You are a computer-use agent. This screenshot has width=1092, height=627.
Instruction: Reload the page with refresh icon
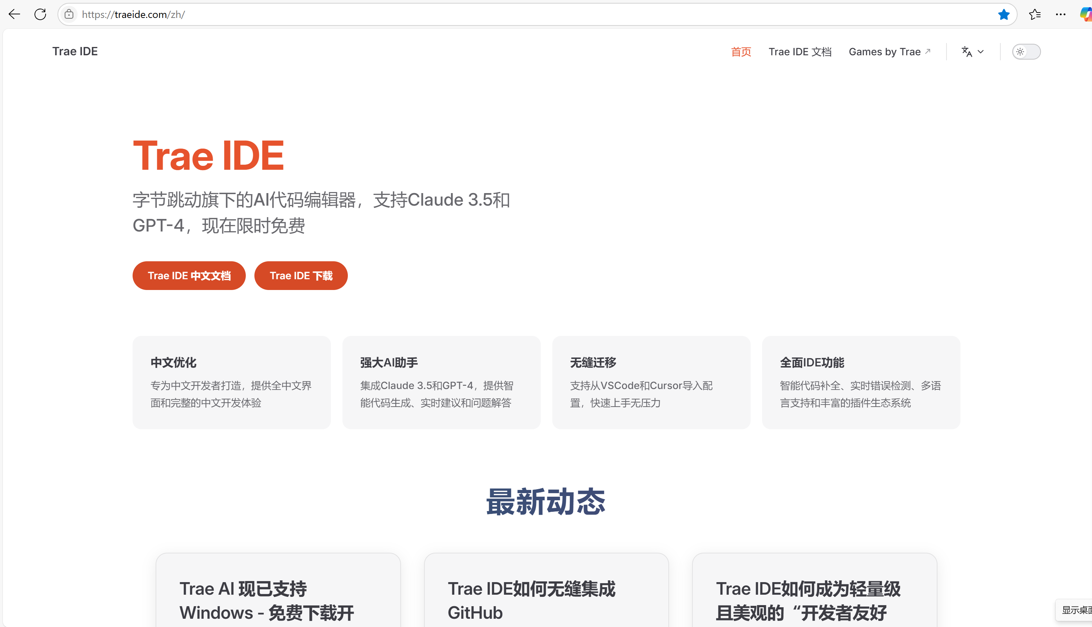[40, 14]
